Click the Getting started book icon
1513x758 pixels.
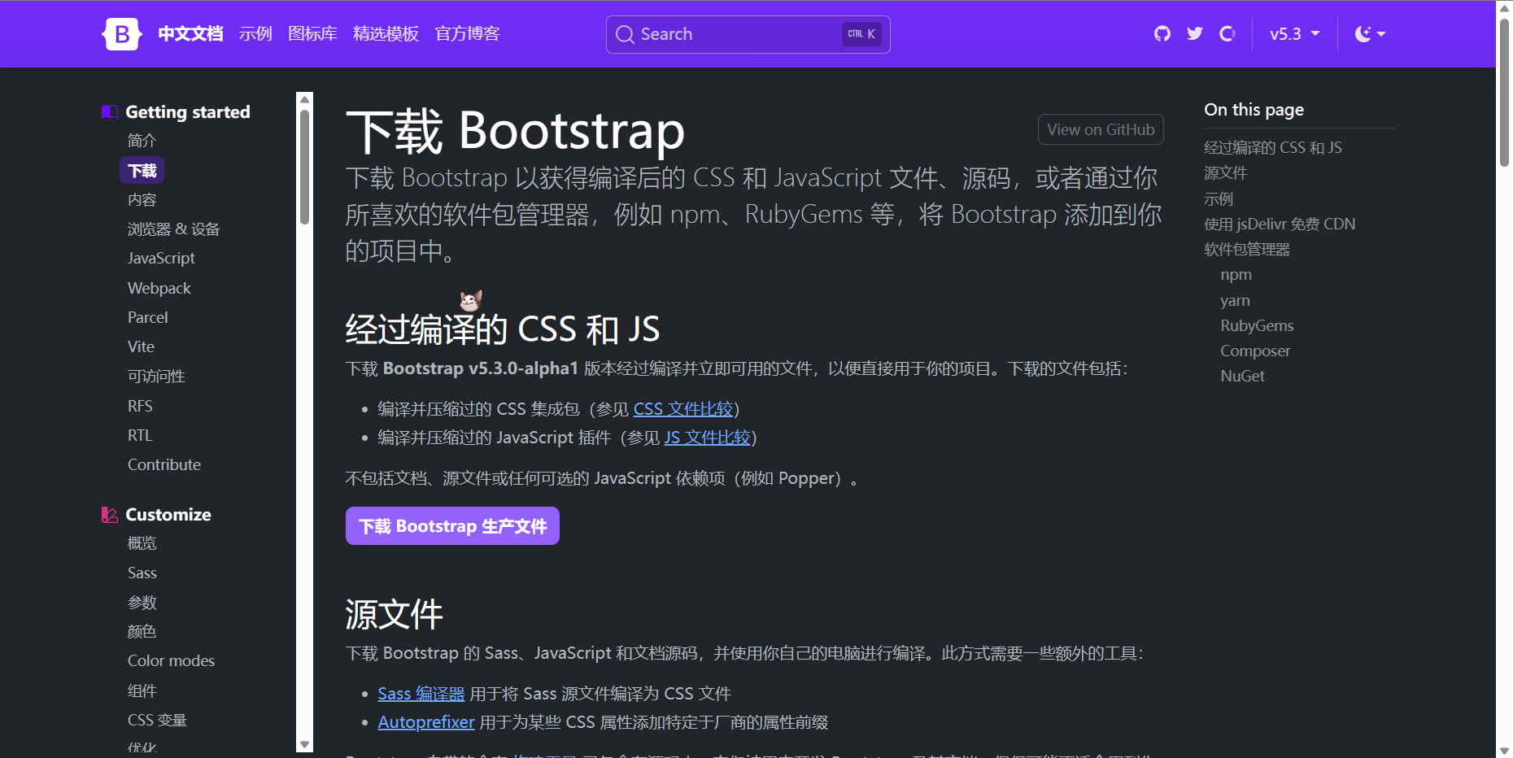point(109,112)
